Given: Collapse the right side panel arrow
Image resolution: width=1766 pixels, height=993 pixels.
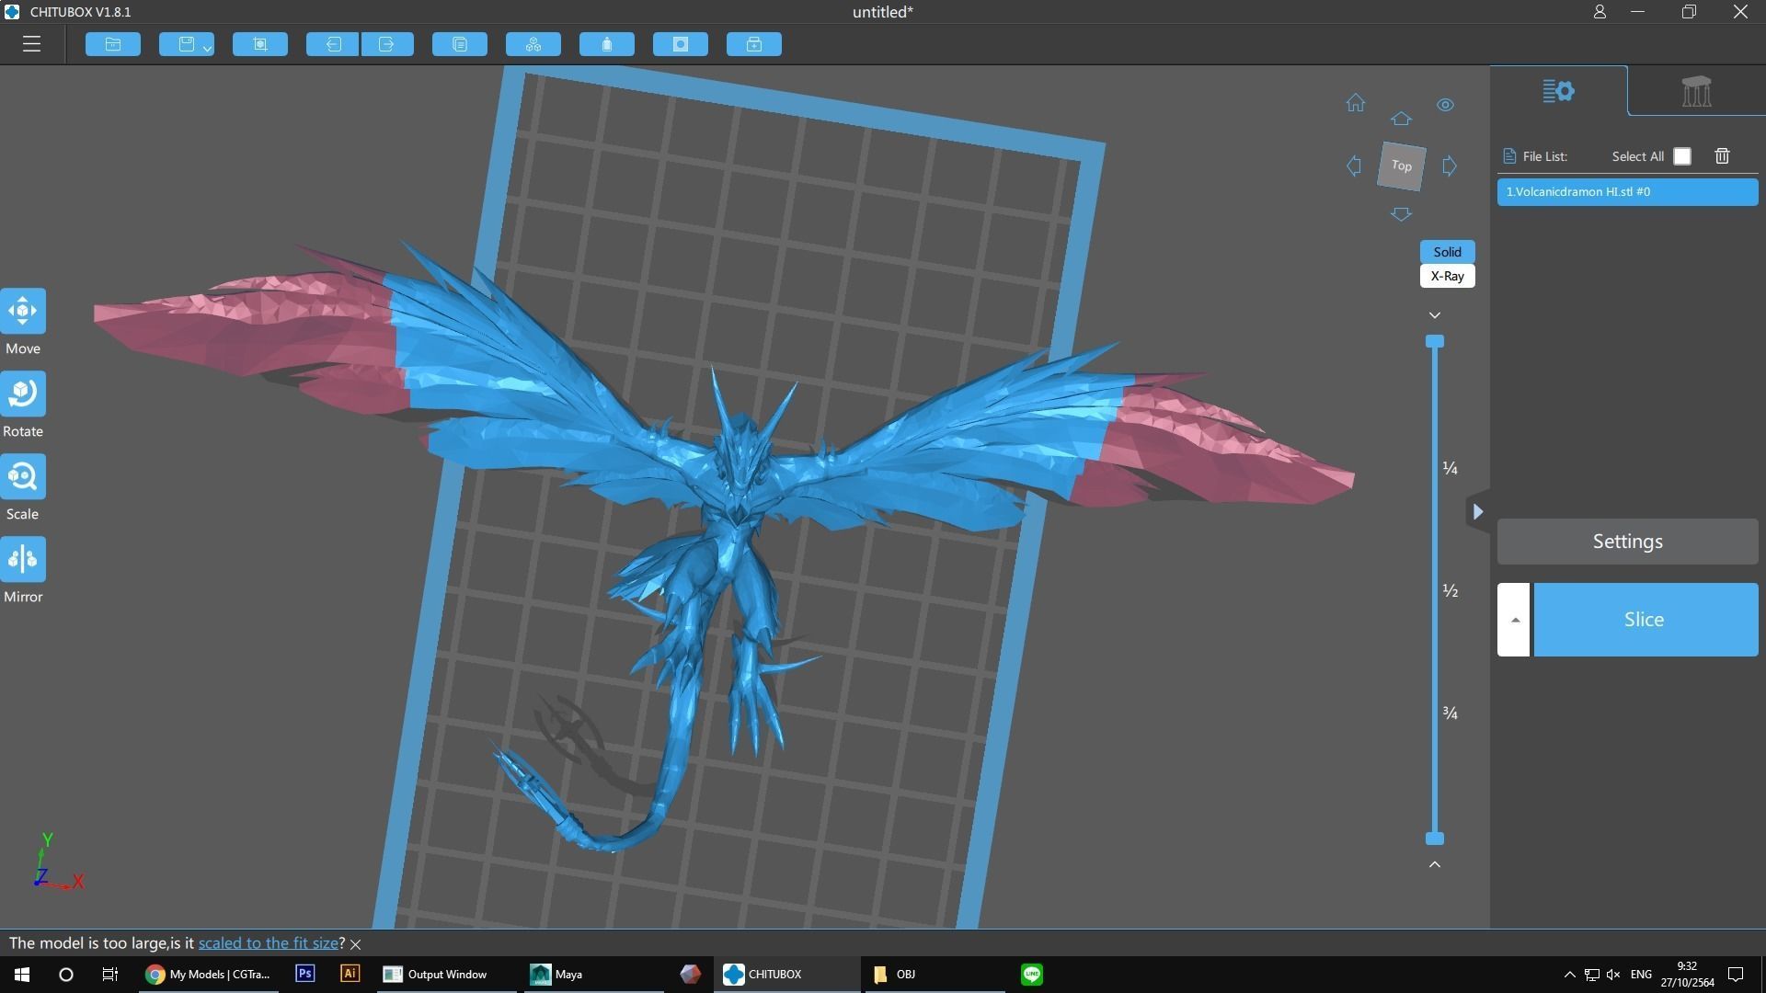Looking at the screenshot, I should pos(1478,512).
